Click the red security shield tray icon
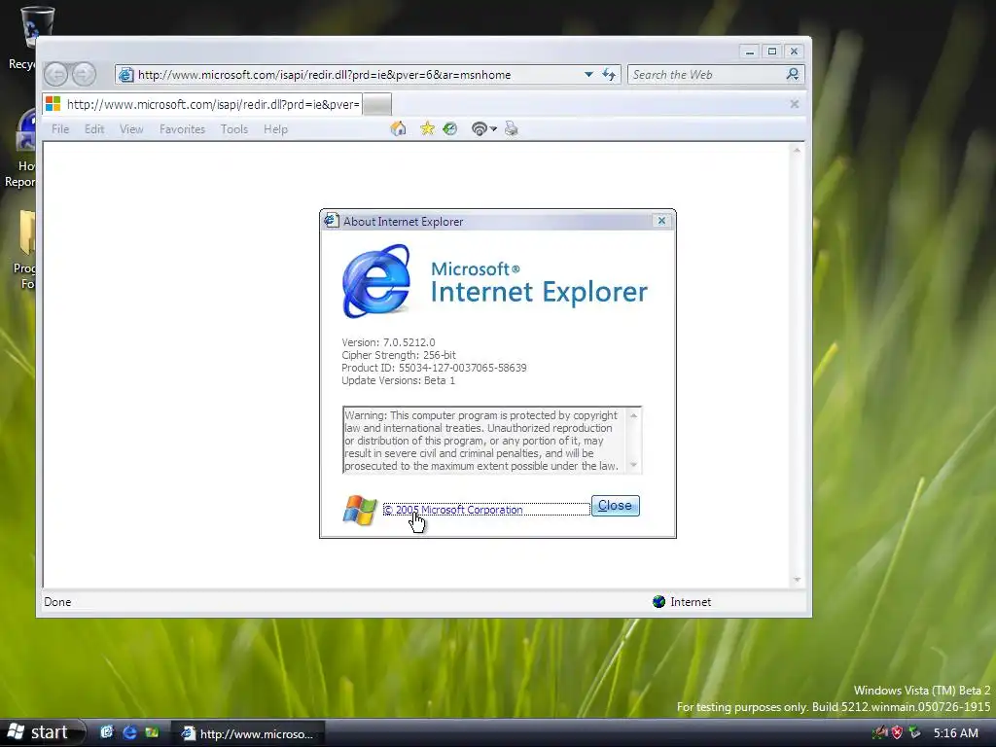 click(x=896, y=733)
